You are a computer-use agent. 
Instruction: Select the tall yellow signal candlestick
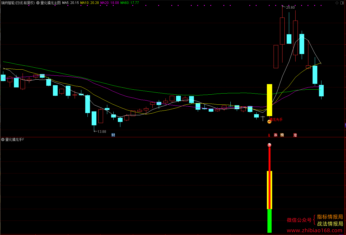[269, 100]
